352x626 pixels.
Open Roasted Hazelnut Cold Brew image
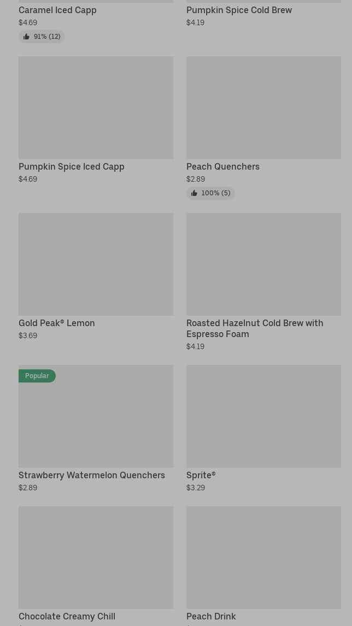click(263, 264)
